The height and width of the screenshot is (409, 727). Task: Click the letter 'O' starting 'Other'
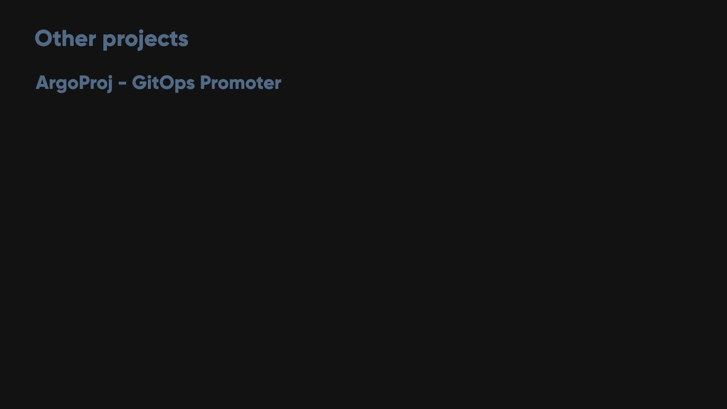(44, 39)
